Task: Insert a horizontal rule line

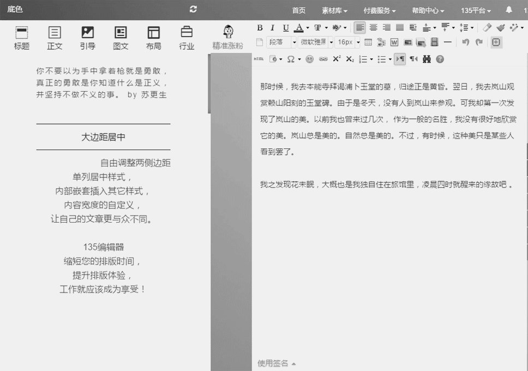Action: [x=447, y=42]
